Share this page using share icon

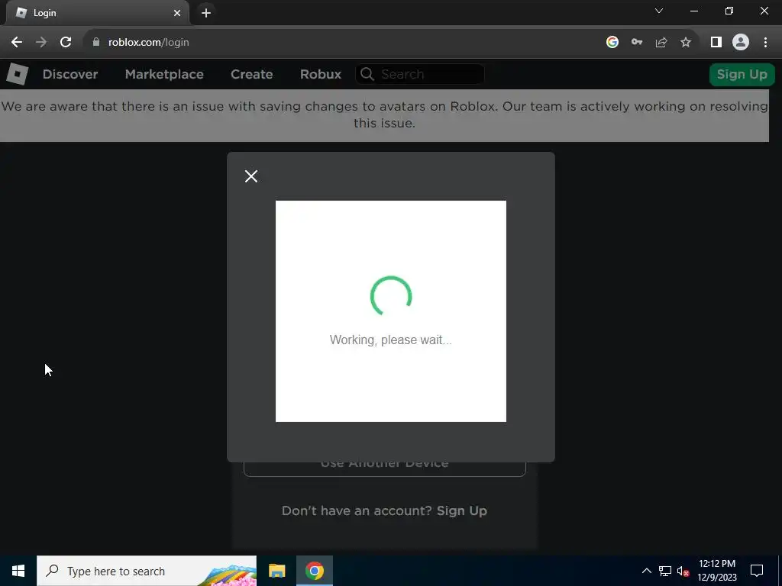click(661, 43)
